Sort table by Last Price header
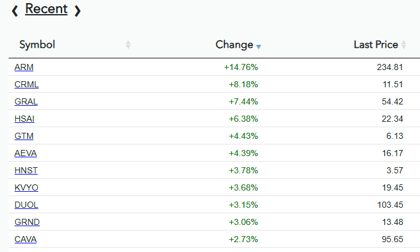The height and width of the screenshot is (252, 420). point(376,45)
